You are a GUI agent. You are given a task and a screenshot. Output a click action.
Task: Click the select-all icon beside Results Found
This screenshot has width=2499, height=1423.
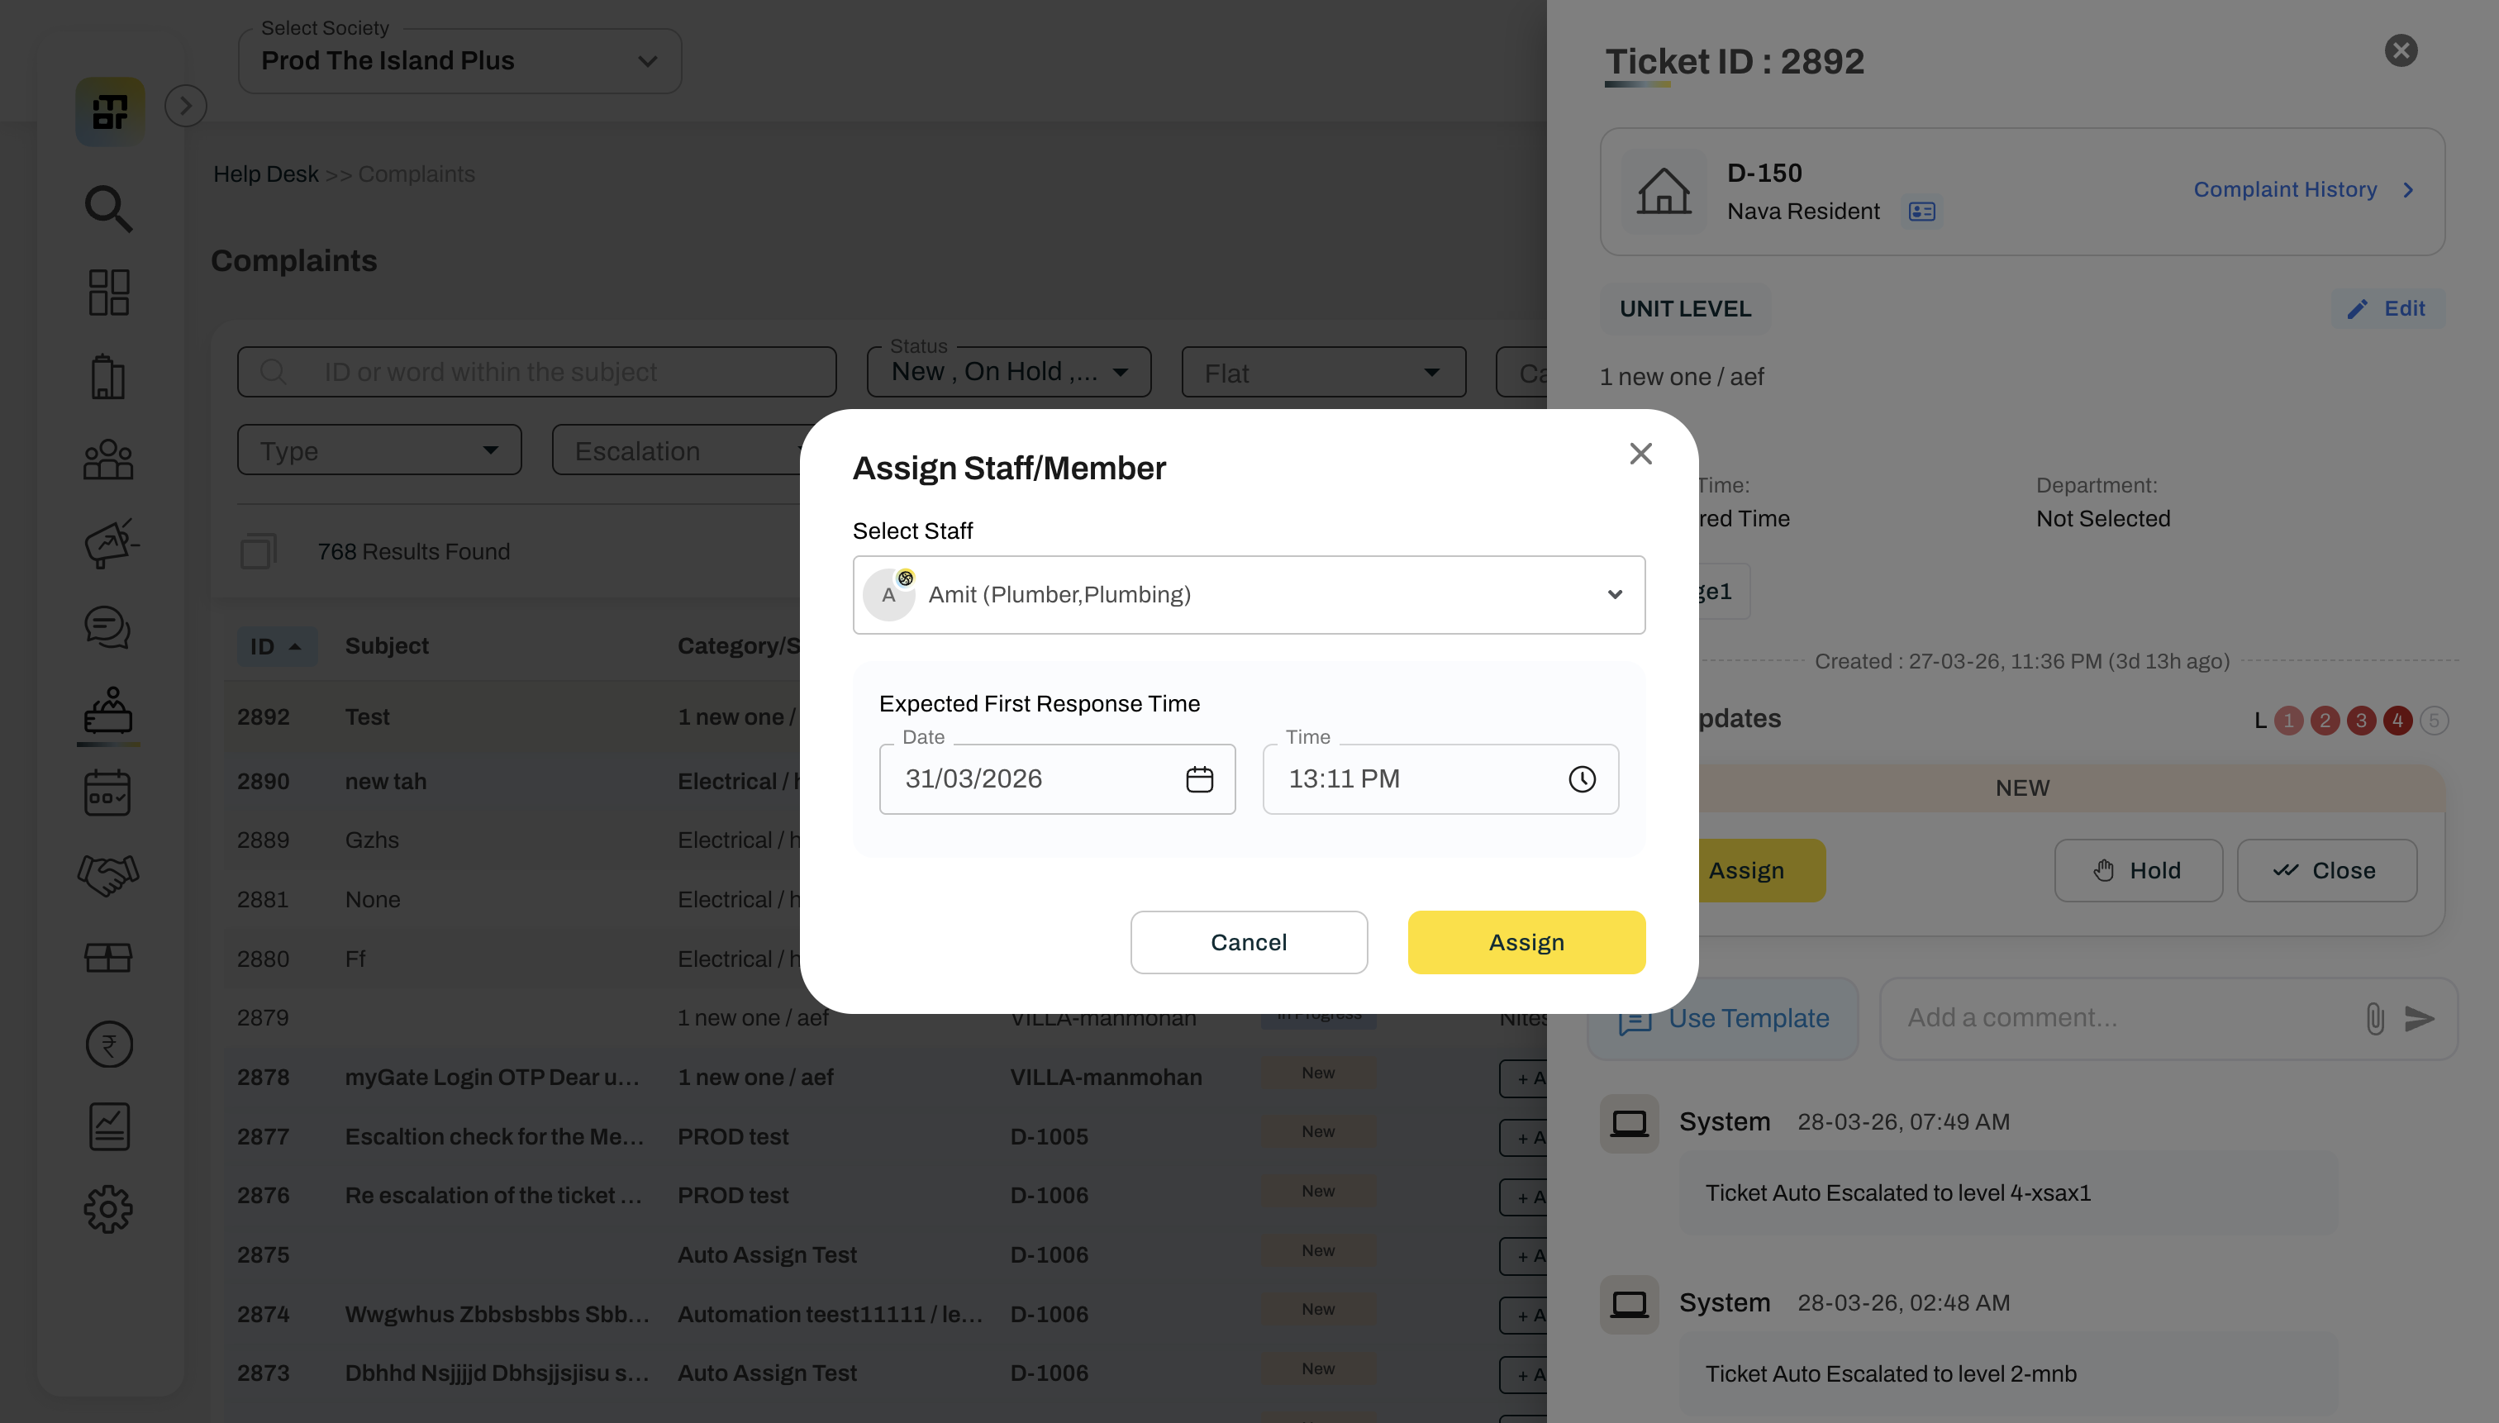[x=258, y=552]
